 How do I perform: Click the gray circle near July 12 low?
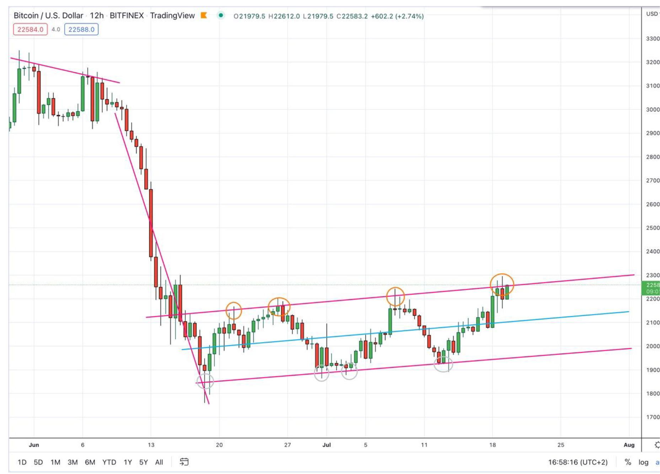click(x=443, y=364)
